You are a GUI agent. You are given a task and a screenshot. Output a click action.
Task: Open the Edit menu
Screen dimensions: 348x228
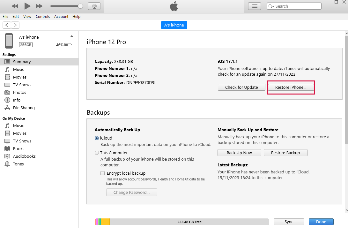tap(16, 16)
